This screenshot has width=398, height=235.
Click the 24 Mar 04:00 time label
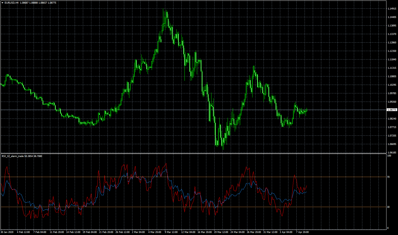tap(237, 232)
